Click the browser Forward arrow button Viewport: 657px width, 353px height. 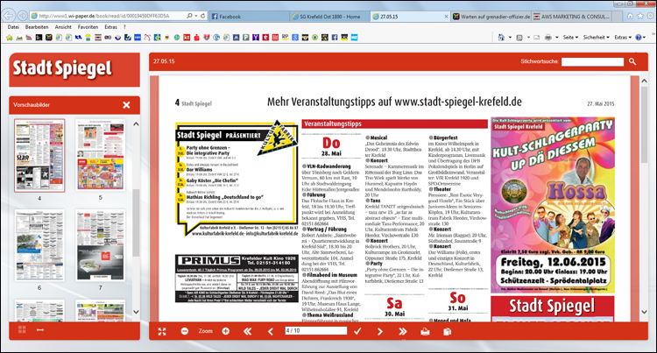[x=23, y=16]
